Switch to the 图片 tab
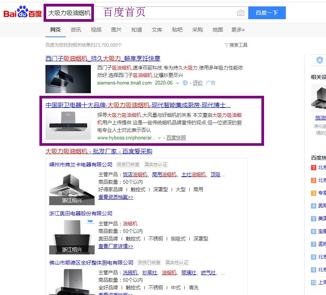The image size is (326, 295). click(116, 30)
